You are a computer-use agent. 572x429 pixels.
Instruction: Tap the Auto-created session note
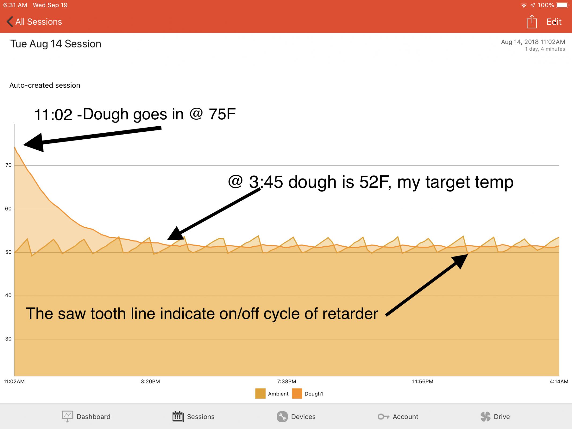[x=45, y=85]
